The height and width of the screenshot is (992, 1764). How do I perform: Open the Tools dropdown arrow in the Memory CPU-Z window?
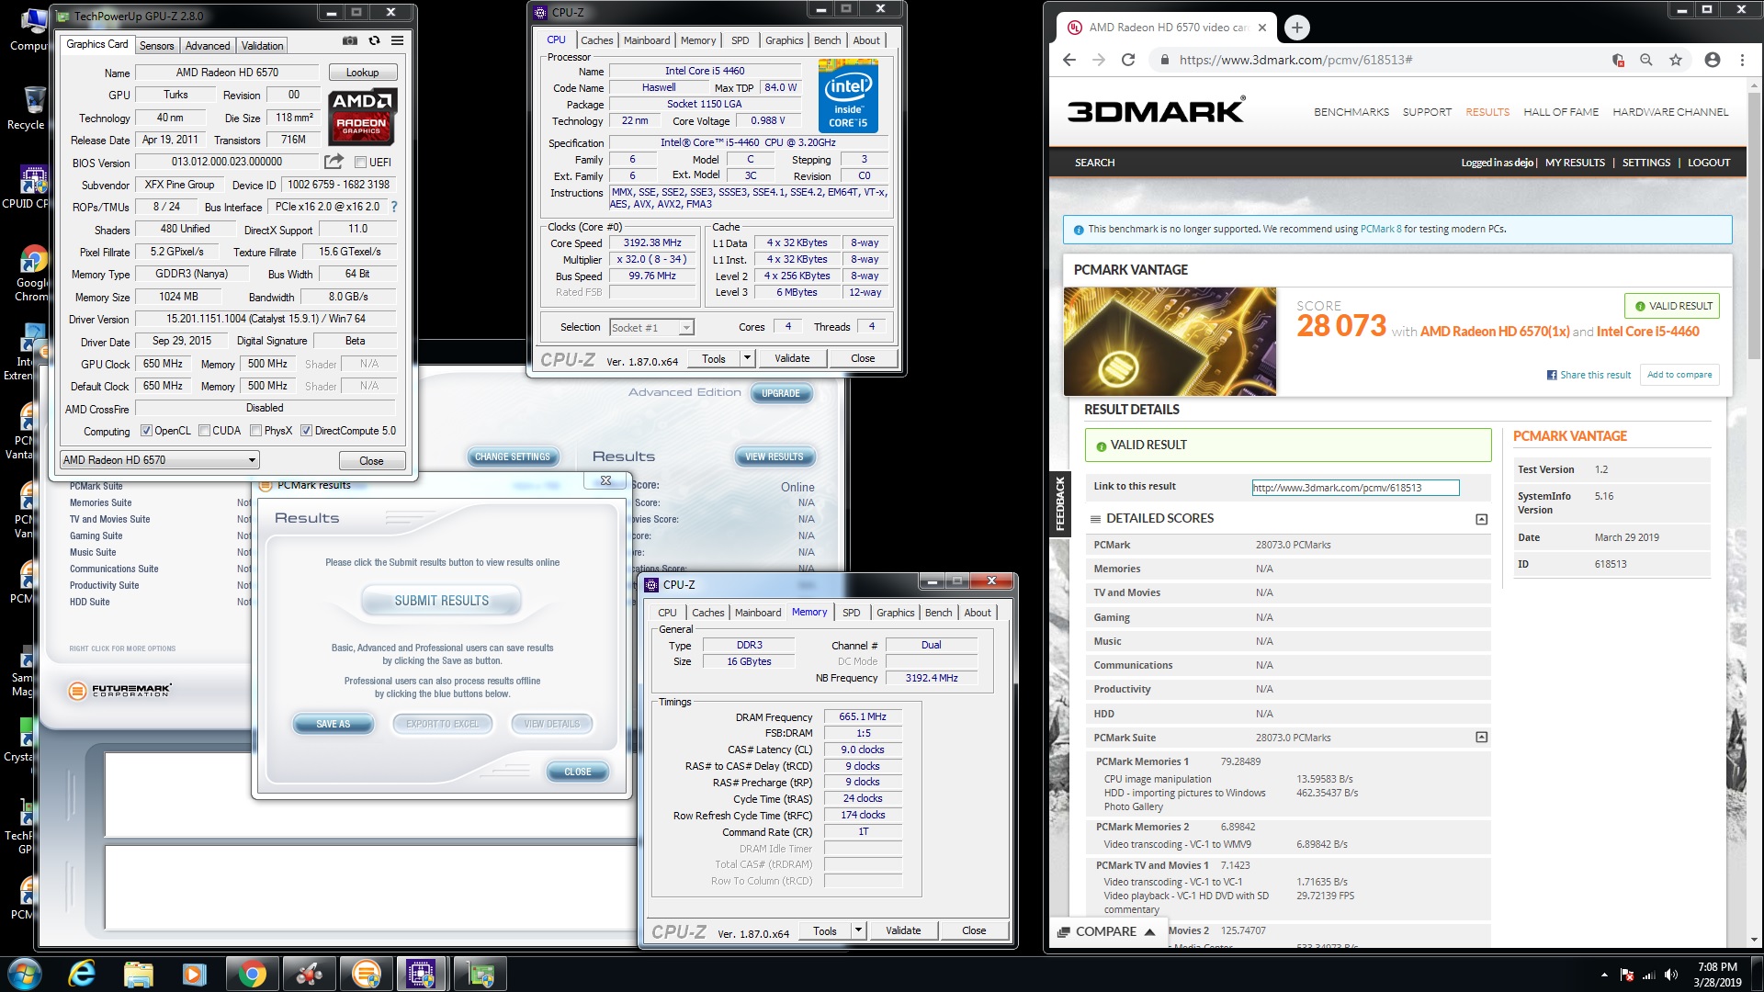[858, 930]
